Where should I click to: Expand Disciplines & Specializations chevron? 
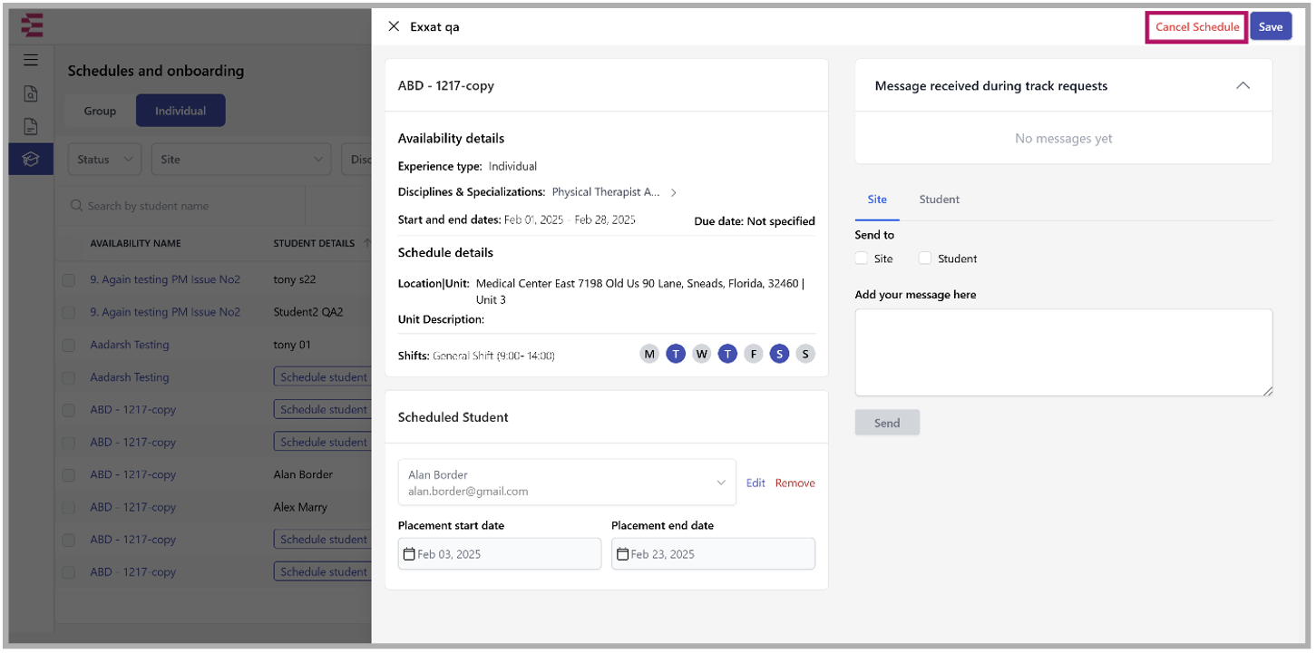673,192
